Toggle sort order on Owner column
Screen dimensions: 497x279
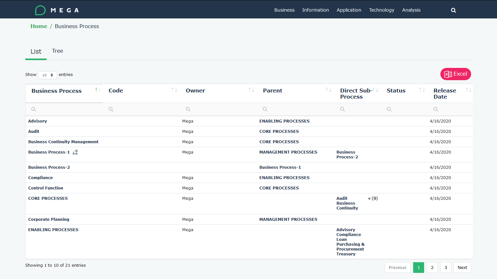[251, 90]
